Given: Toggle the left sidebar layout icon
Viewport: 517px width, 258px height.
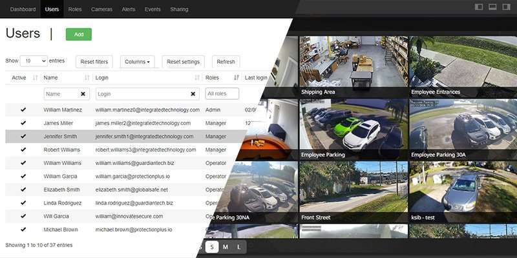Looking at the screenshot, I should (x=479, y=7).
